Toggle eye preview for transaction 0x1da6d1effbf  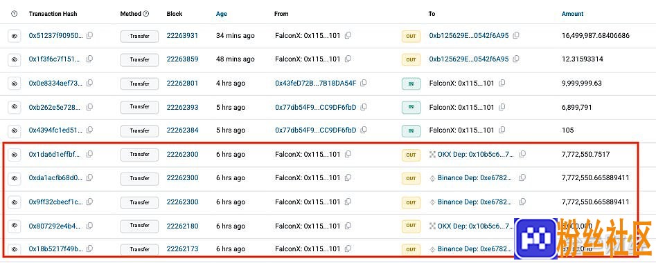click(15, 155)
